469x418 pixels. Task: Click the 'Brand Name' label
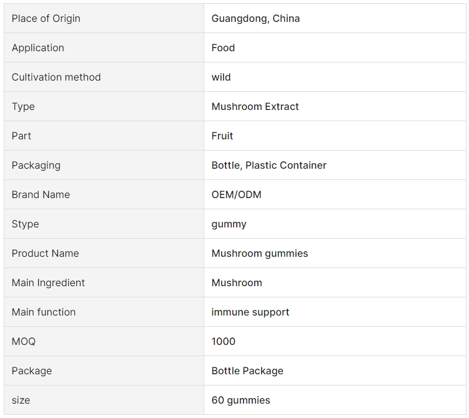click(x=41, y=194)
